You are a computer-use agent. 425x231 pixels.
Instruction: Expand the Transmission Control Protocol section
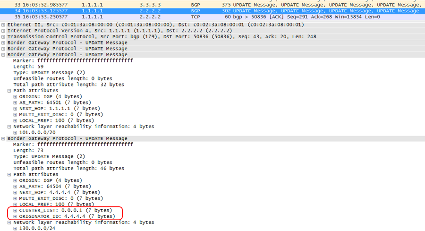click(x=4, y=37)
